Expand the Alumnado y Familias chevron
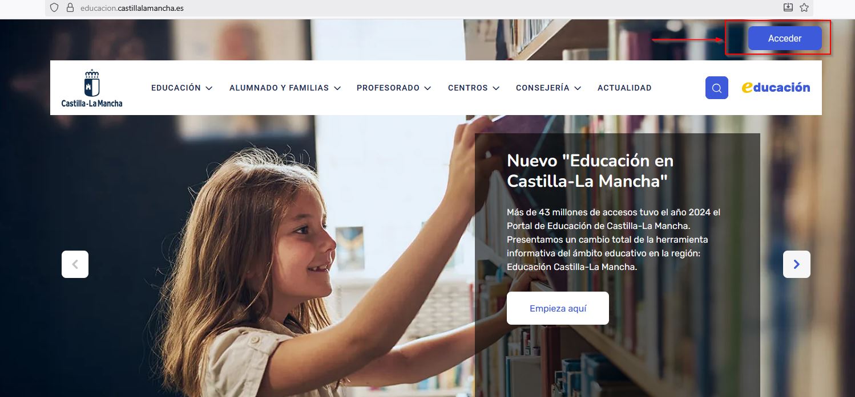The width and height of the screenshot is (855, 397). (337, 88)
